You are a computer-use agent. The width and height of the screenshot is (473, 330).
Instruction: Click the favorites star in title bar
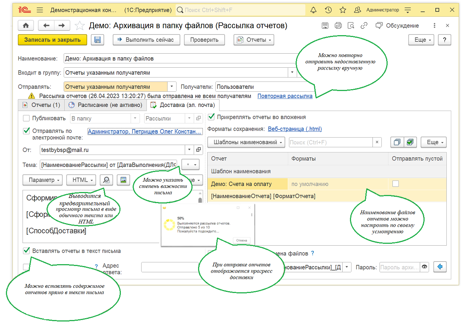point(343,10)
